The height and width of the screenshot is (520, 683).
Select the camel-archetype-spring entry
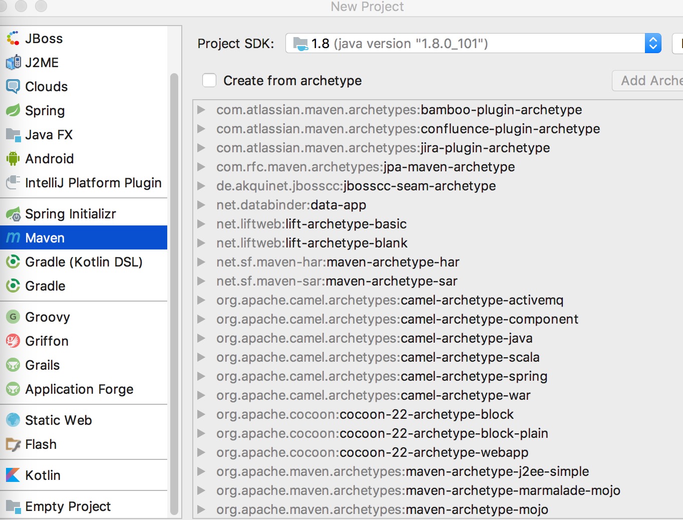tap(381, 376)
